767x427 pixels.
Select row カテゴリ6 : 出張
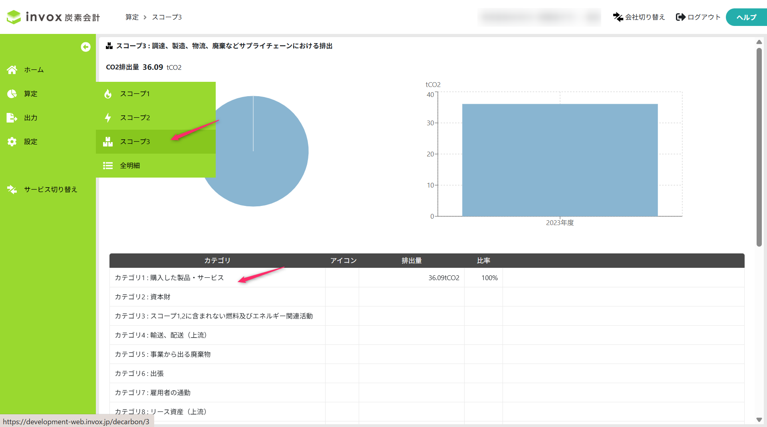coord(427,374)
